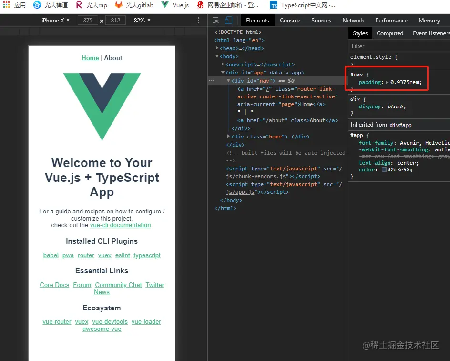This screenshot has height=361, width=450.
Task: Edit the viewport height field 812
Action: click(115, 21)
